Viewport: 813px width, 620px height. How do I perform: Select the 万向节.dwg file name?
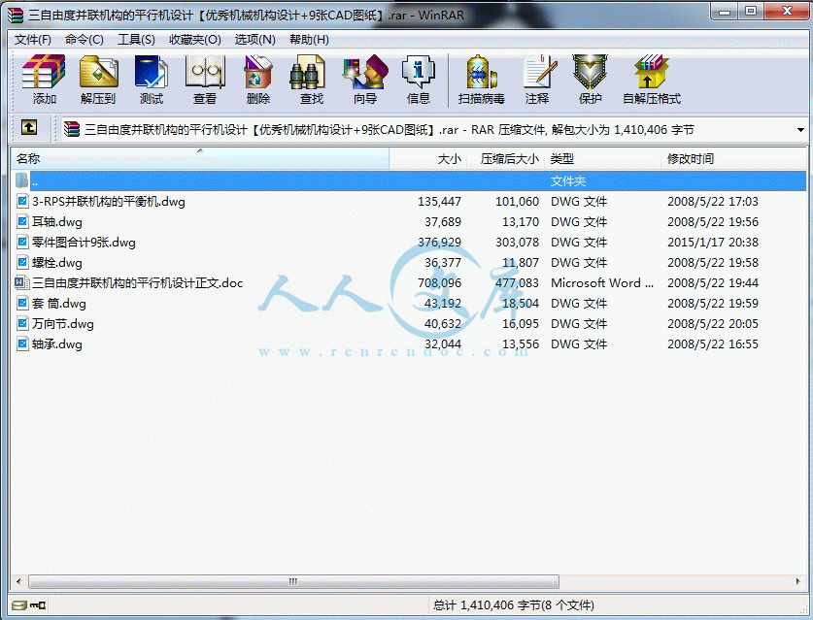tap(63, 324)
